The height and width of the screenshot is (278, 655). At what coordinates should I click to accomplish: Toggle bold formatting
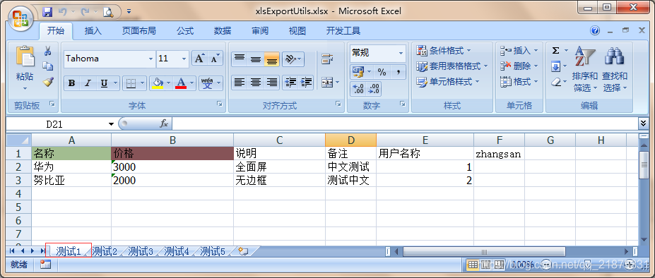coord(71,83)
